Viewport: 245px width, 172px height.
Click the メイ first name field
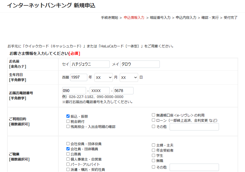coord(140,64)
